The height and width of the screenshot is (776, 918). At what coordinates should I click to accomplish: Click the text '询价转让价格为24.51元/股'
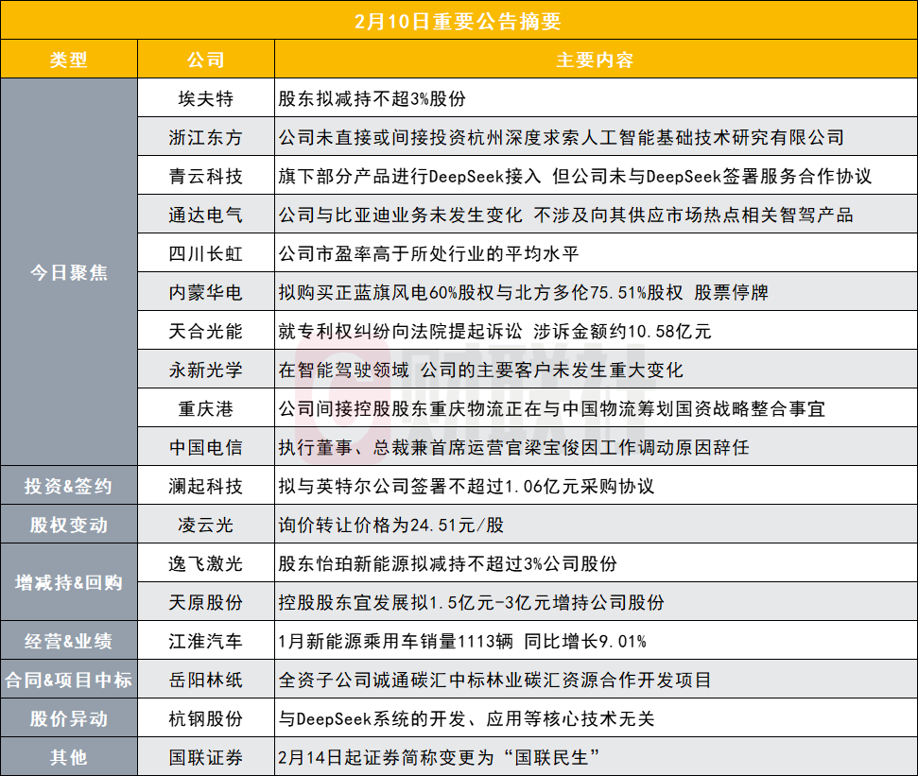391,525
